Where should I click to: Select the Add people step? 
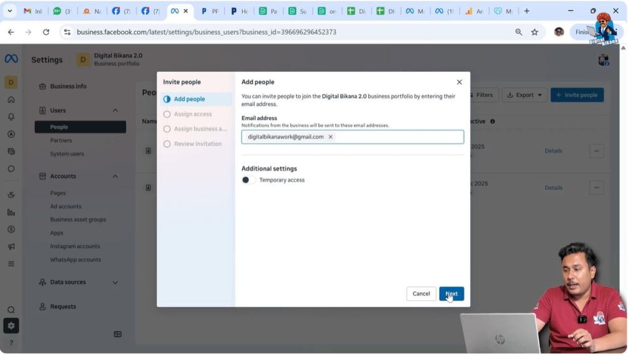(196, 99)
